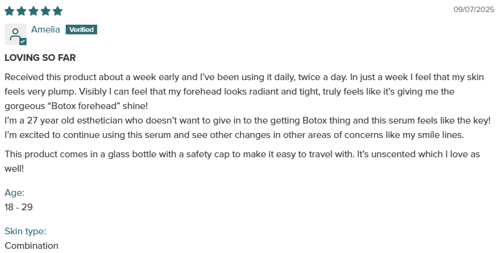Image resolution: width=497 pixels, height=253 pixels.
Task: Click the checkmark badge on the avatar
Action: tap(23, 42)
